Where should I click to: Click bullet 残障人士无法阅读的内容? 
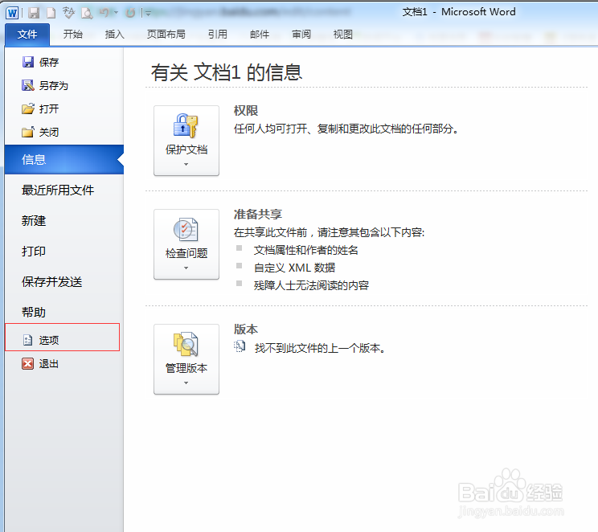coord(311,285)
